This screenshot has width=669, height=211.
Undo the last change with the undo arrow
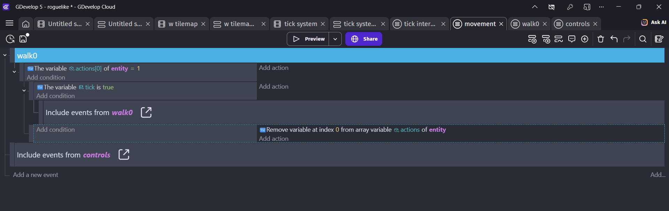point(614,39)
